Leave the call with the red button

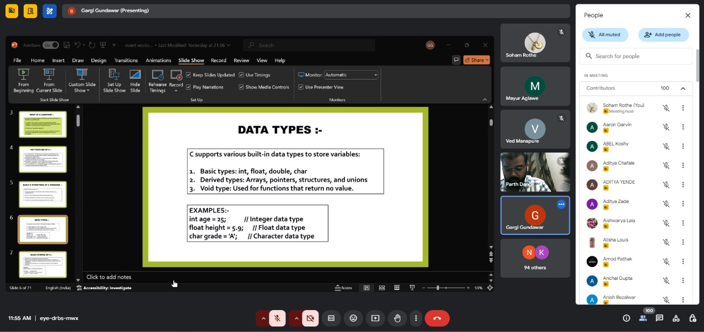[x=437, y=318]
